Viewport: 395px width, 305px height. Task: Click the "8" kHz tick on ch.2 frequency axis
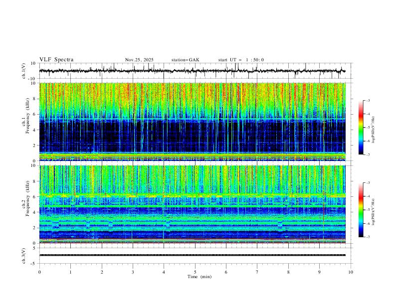34,181
